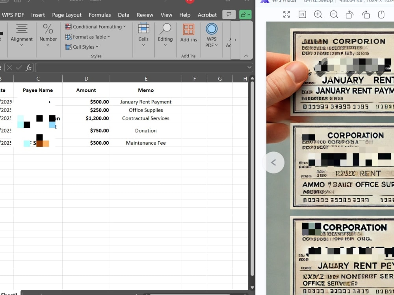Viewport: 394px width, 295px height.
Task: Open the Review tab
Action: coord(145,15)
